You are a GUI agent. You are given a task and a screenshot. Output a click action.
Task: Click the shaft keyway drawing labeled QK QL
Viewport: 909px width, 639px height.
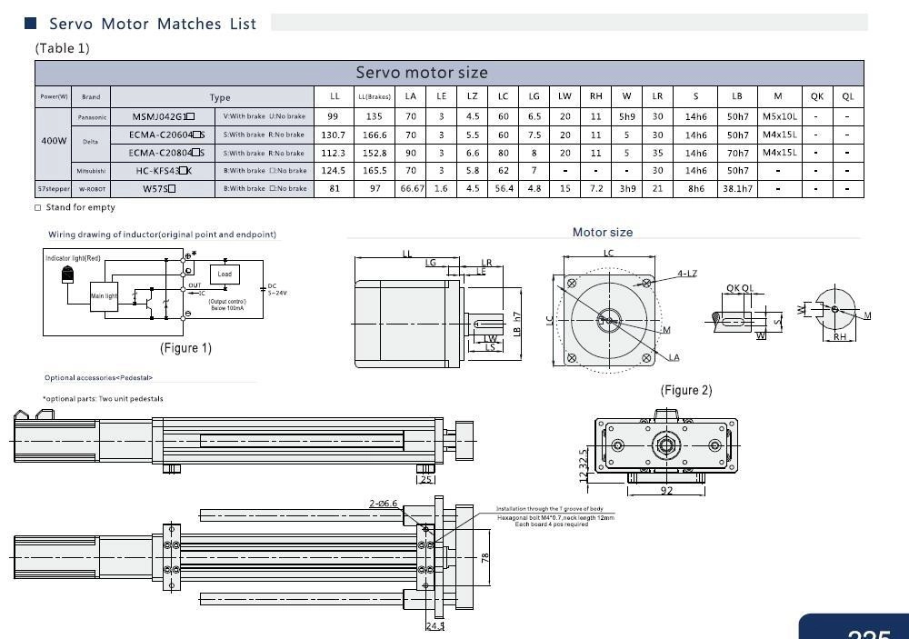(x=739, y=320)
